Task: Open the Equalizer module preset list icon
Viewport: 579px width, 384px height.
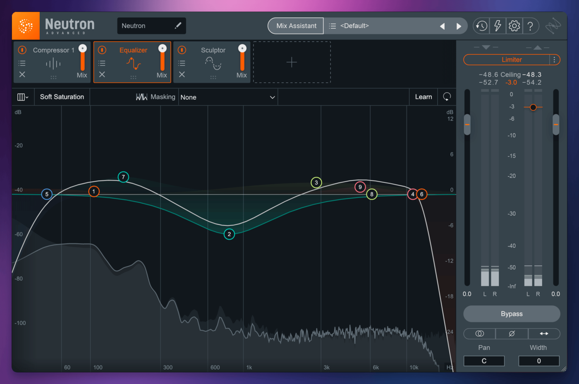Action: (102, 63)
